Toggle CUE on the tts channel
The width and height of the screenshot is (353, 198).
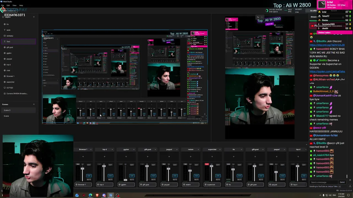click(x=239, y=176)
